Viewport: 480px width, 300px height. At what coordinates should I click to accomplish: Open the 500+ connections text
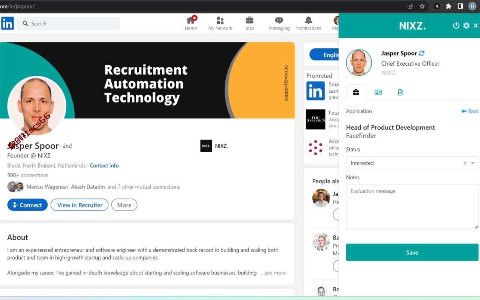28,175
